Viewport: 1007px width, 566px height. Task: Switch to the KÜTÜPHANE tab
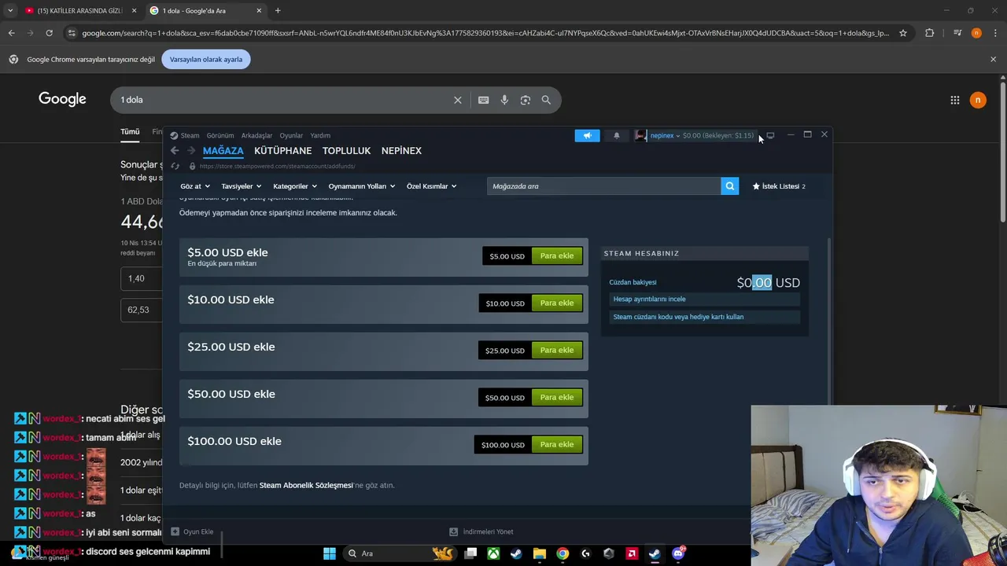pos(282,151)
